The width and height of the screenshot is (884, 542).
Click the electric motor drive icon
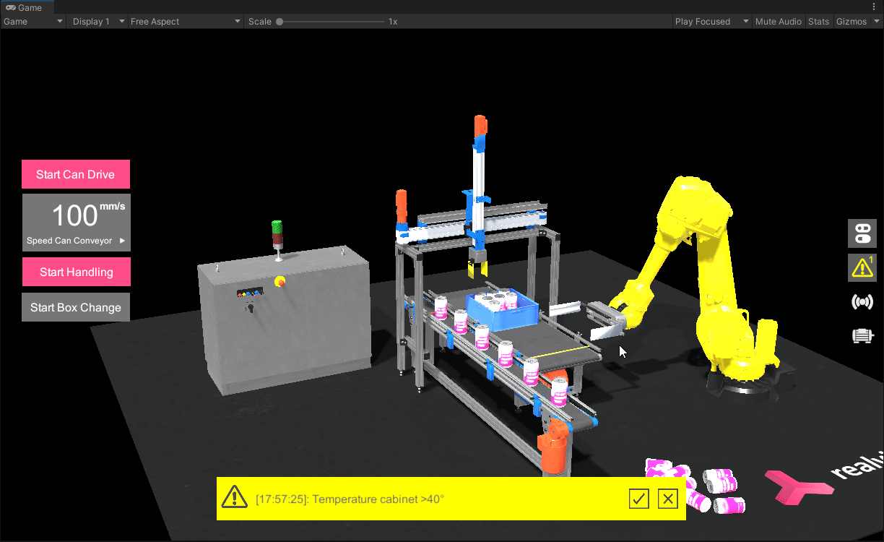pos(862,335)
